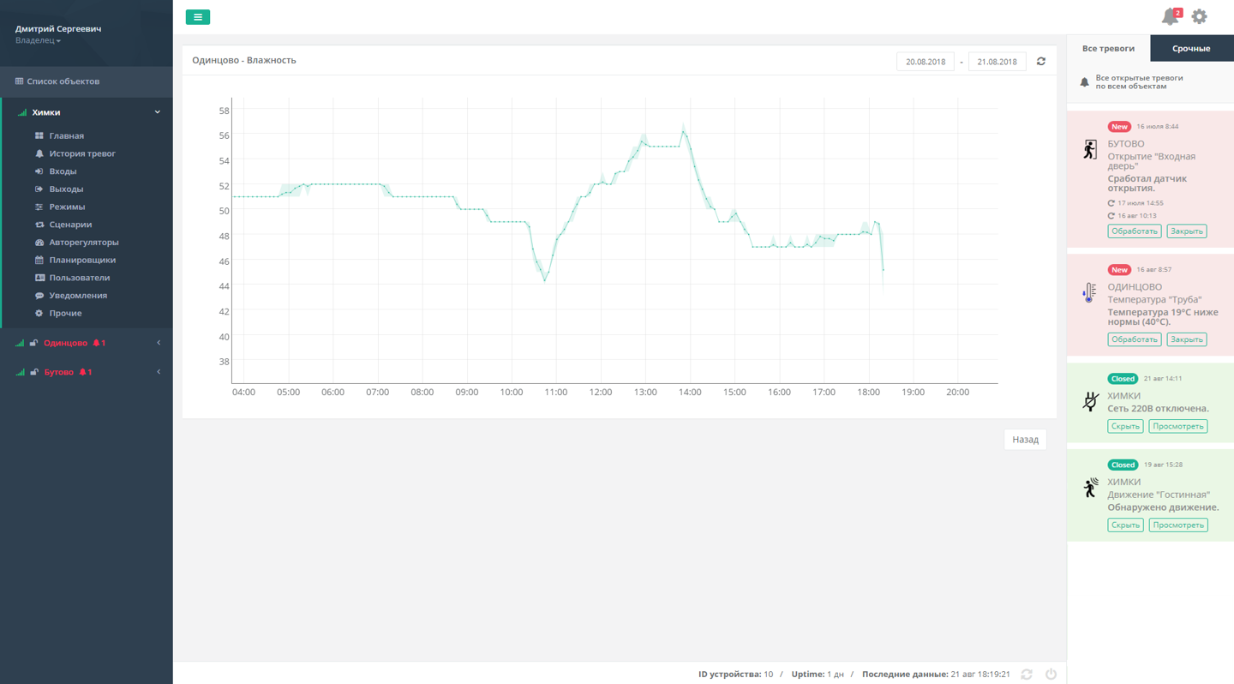Refresh the humidity chart with reload icon
Image resolution: width=1234 pixels, height=684 pixels.
pos(1041,62)
